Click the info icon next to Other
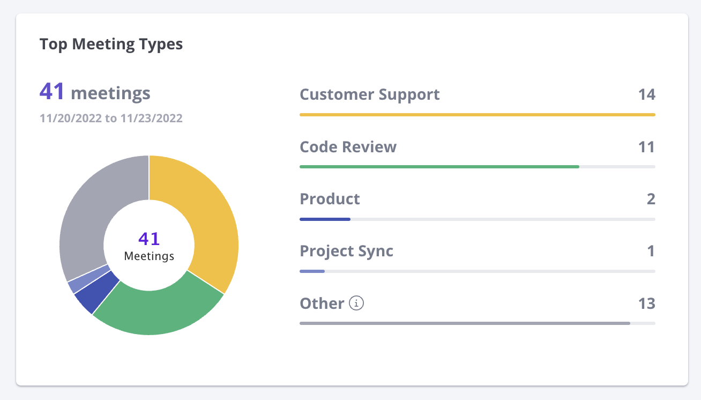The image size is (701, 400). (356, 303)
